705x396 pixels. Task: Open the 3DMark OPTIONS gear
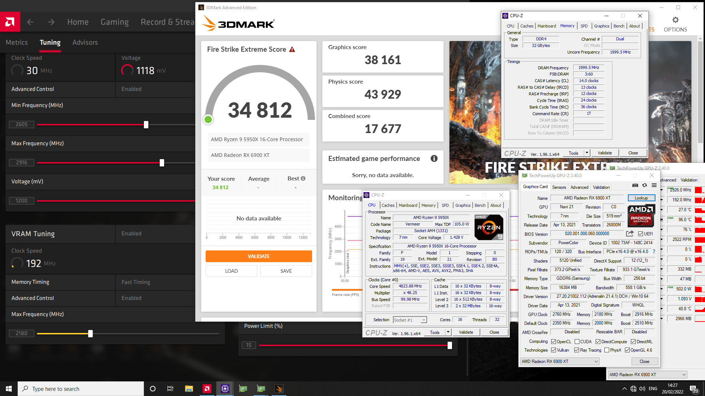pos(675,24)
